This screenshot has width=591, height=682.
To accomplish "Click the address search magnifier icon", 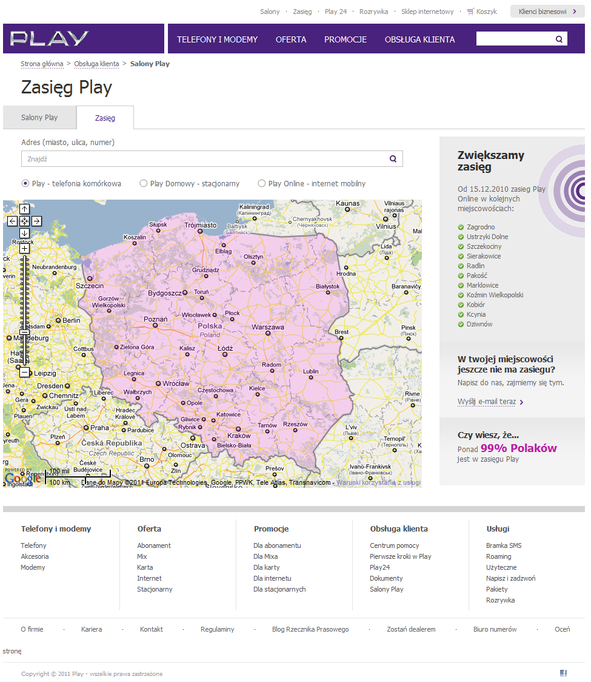I will (393, 159).
